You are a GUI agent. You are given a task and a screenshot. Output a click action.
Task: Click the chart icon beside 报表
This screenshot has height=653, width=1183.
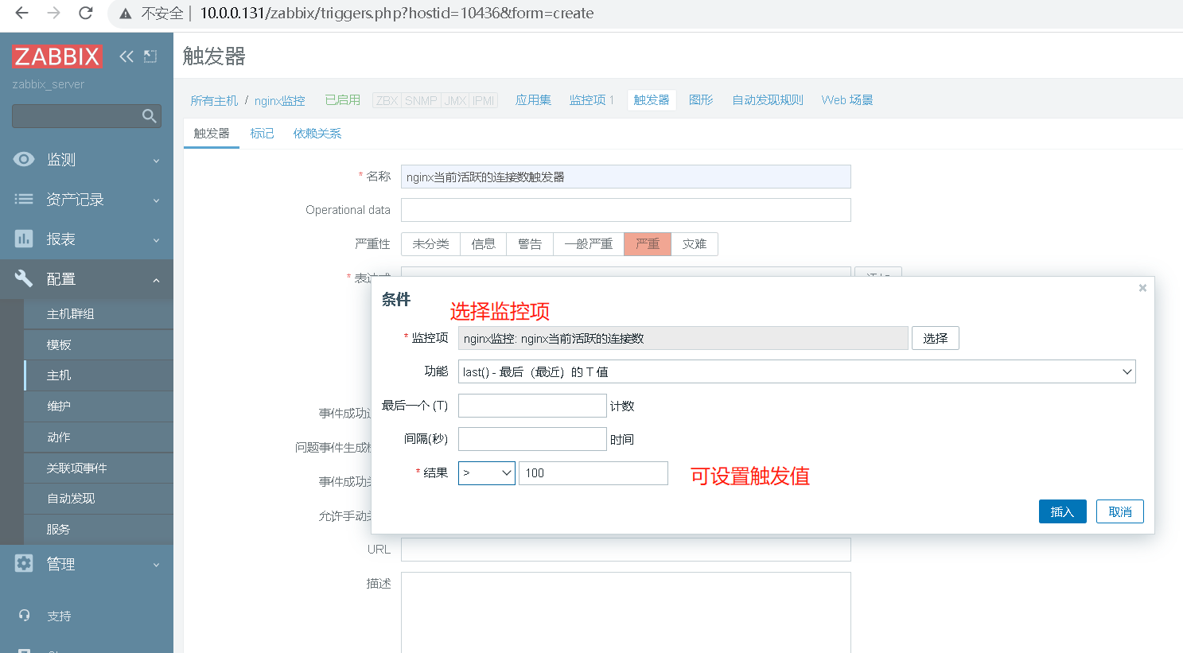pos(24,239)
